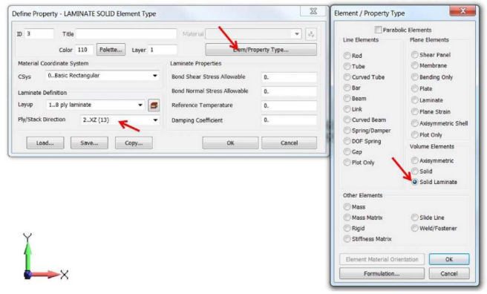The image size is (487, 294).
Task: Select Plot Only under Plane Elements
Action: (415, 134)
